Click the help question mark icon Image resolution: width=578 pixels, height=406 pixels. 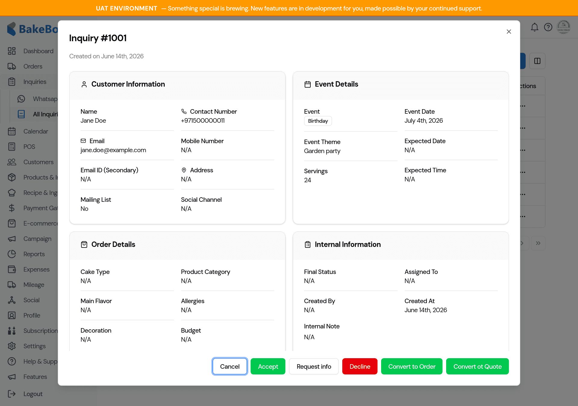[x=548, y=27]
